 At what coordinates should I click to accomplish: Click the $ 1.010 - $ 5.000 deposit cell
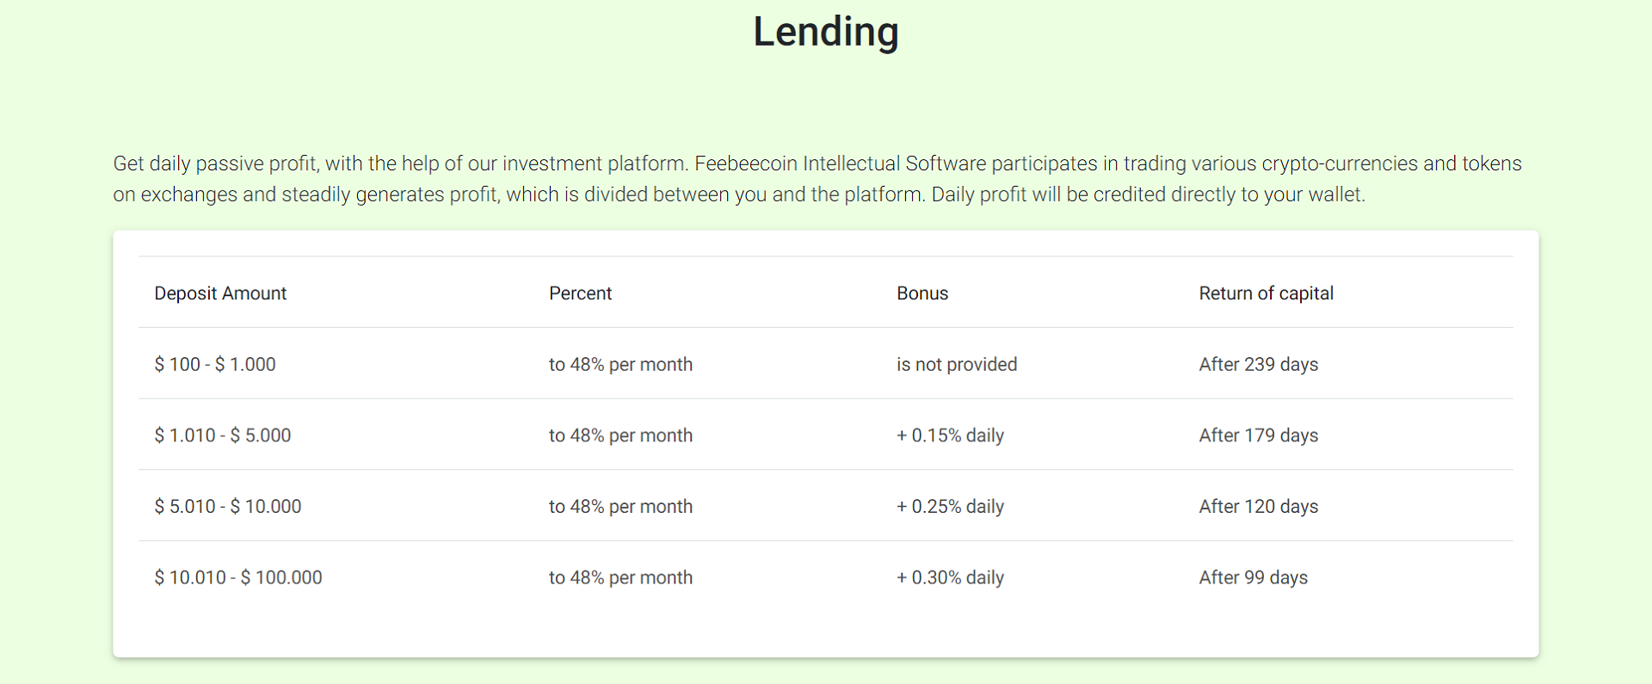tap(223, 435)
